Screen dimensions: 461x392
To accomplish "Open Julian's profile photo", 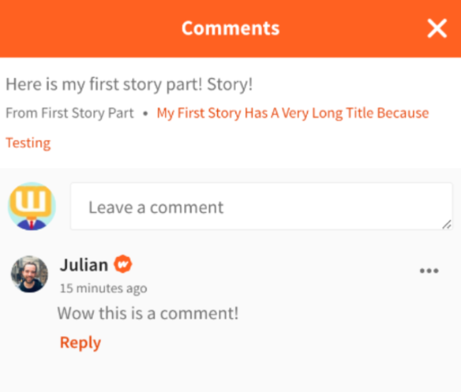I will click(x=29, y=274).
